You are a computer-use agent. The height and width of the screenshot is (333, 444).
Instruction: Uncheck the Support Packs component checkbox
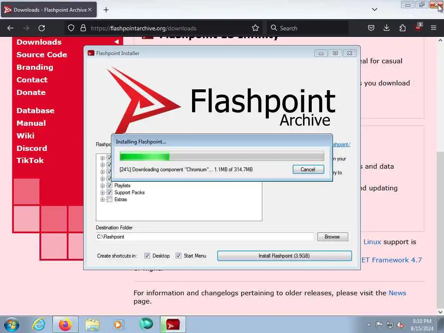point(109,193)
